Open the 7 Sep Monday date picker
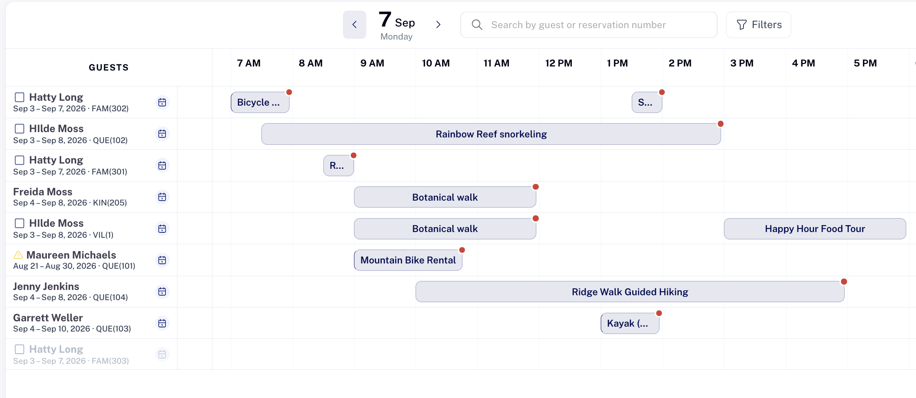The height and width of the screenshot is (398, 916). coord(397,25)
